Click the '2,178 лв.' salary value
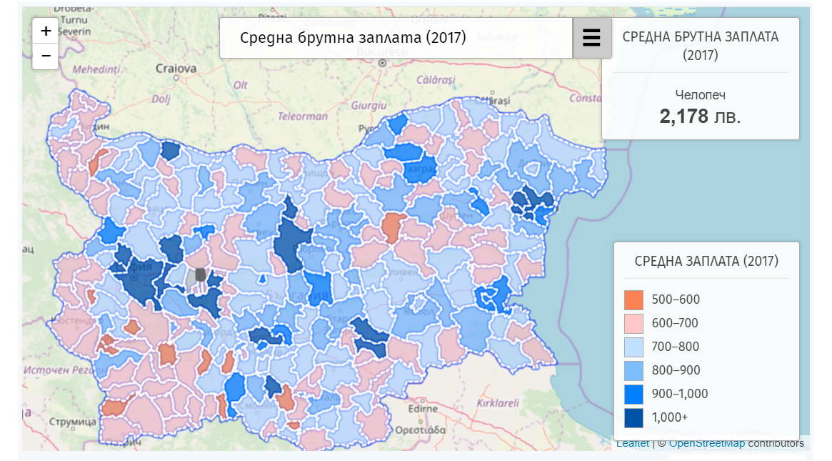832x461 pixels. pos(700,117)
